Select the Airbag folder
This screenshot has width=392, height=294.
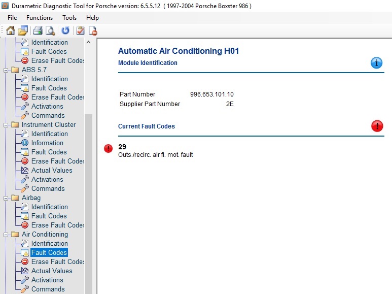(31, 198)
